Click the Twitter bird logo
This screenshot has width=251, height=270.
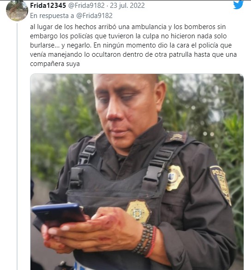(238, 5)
